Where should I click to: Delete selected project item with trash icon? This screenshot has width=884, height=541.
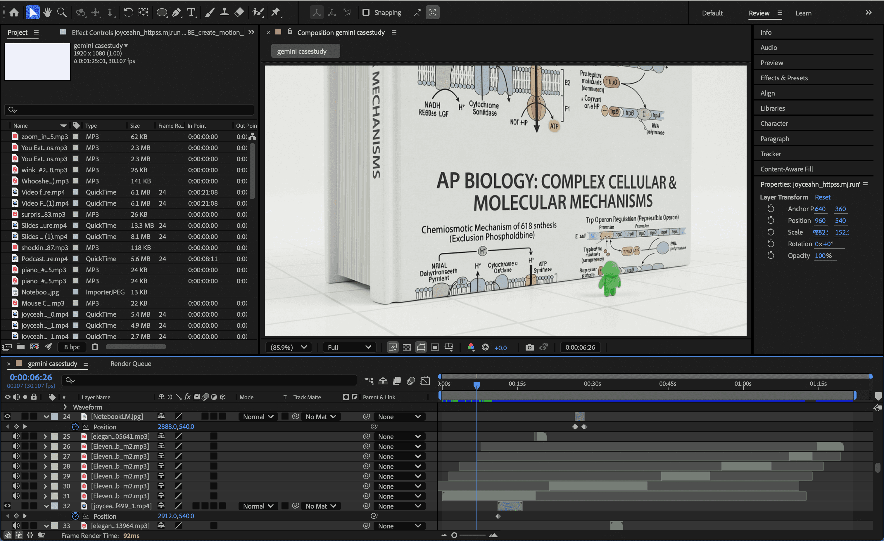95,347
